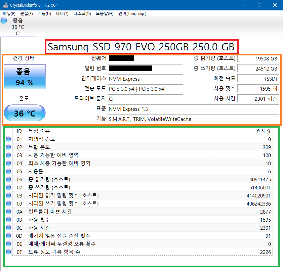Open the 편집(E) menu
The height and width of the screenshot is (271, 283).
tap(27, 14)
